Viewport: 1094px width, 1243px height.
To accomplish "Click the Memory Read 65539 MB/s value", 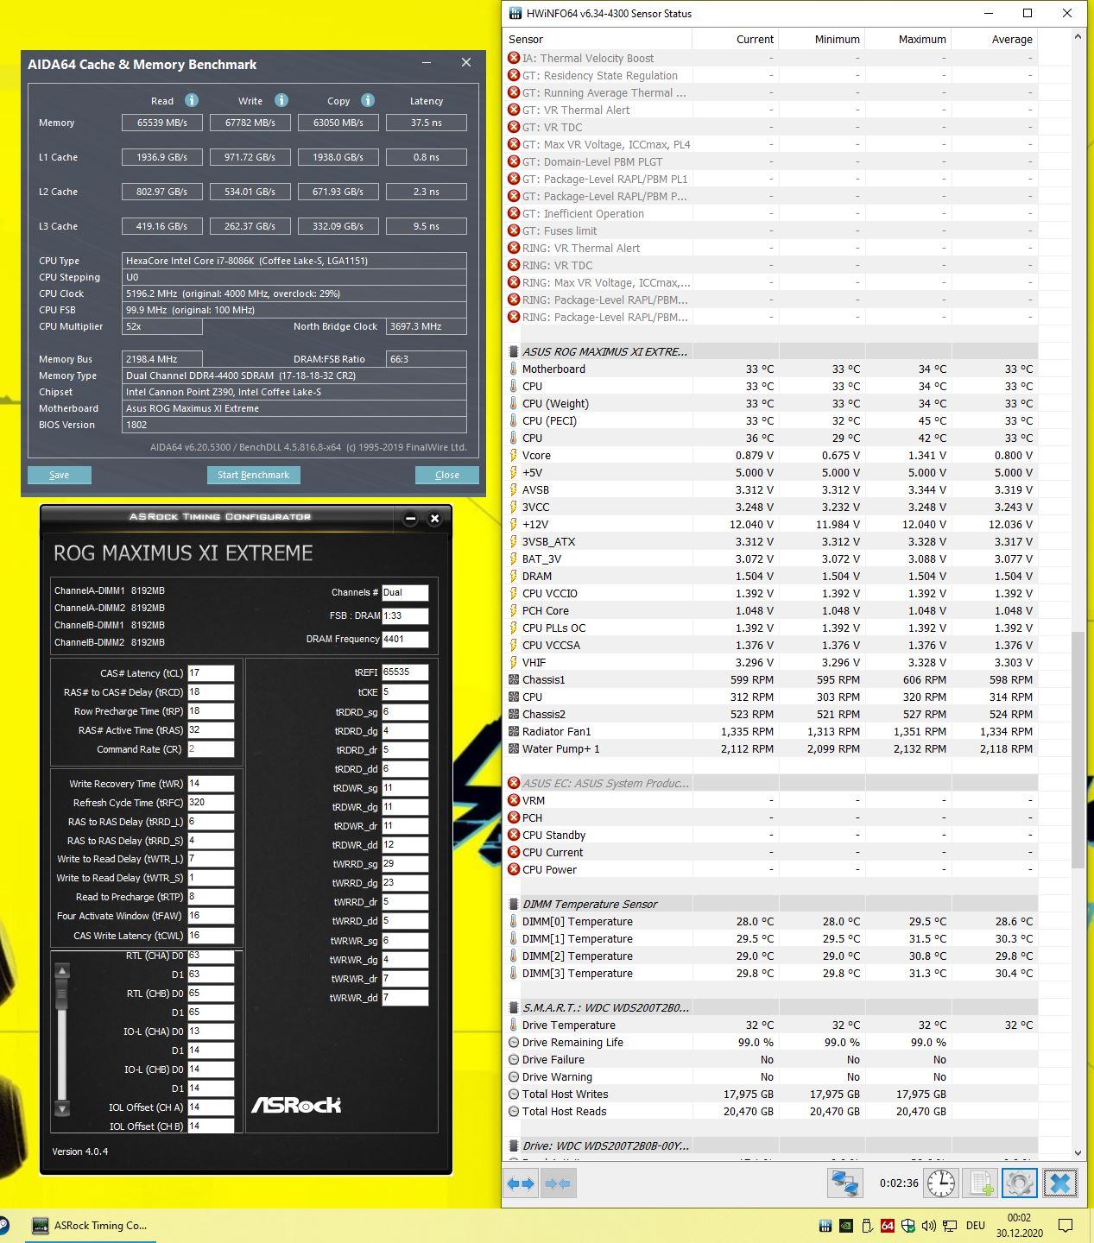I will (161, 123).
